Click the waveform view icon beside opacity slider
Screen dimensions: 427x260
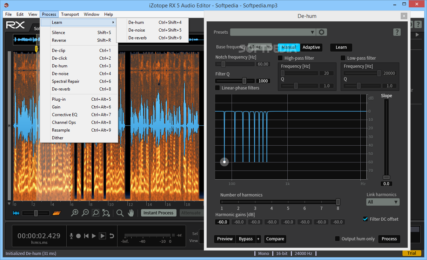point(16,213)
